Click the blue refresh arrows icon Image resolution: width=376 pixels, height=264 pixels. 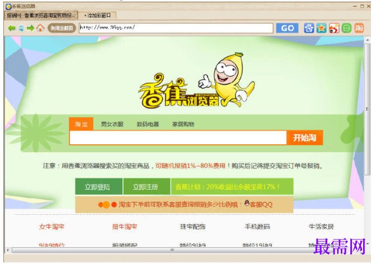(x=21, y=29)
